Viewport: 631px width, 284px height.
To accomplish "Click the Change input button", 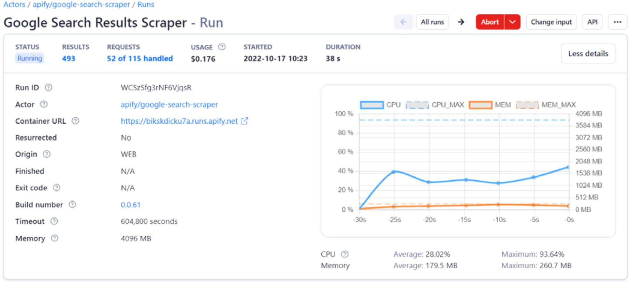I will coord(551,22).
